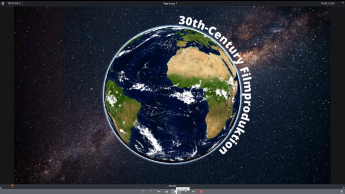Go to the beginning of the movie
Image resolution: width=345 pixels, height=194 pixels.
coord(166,192)
